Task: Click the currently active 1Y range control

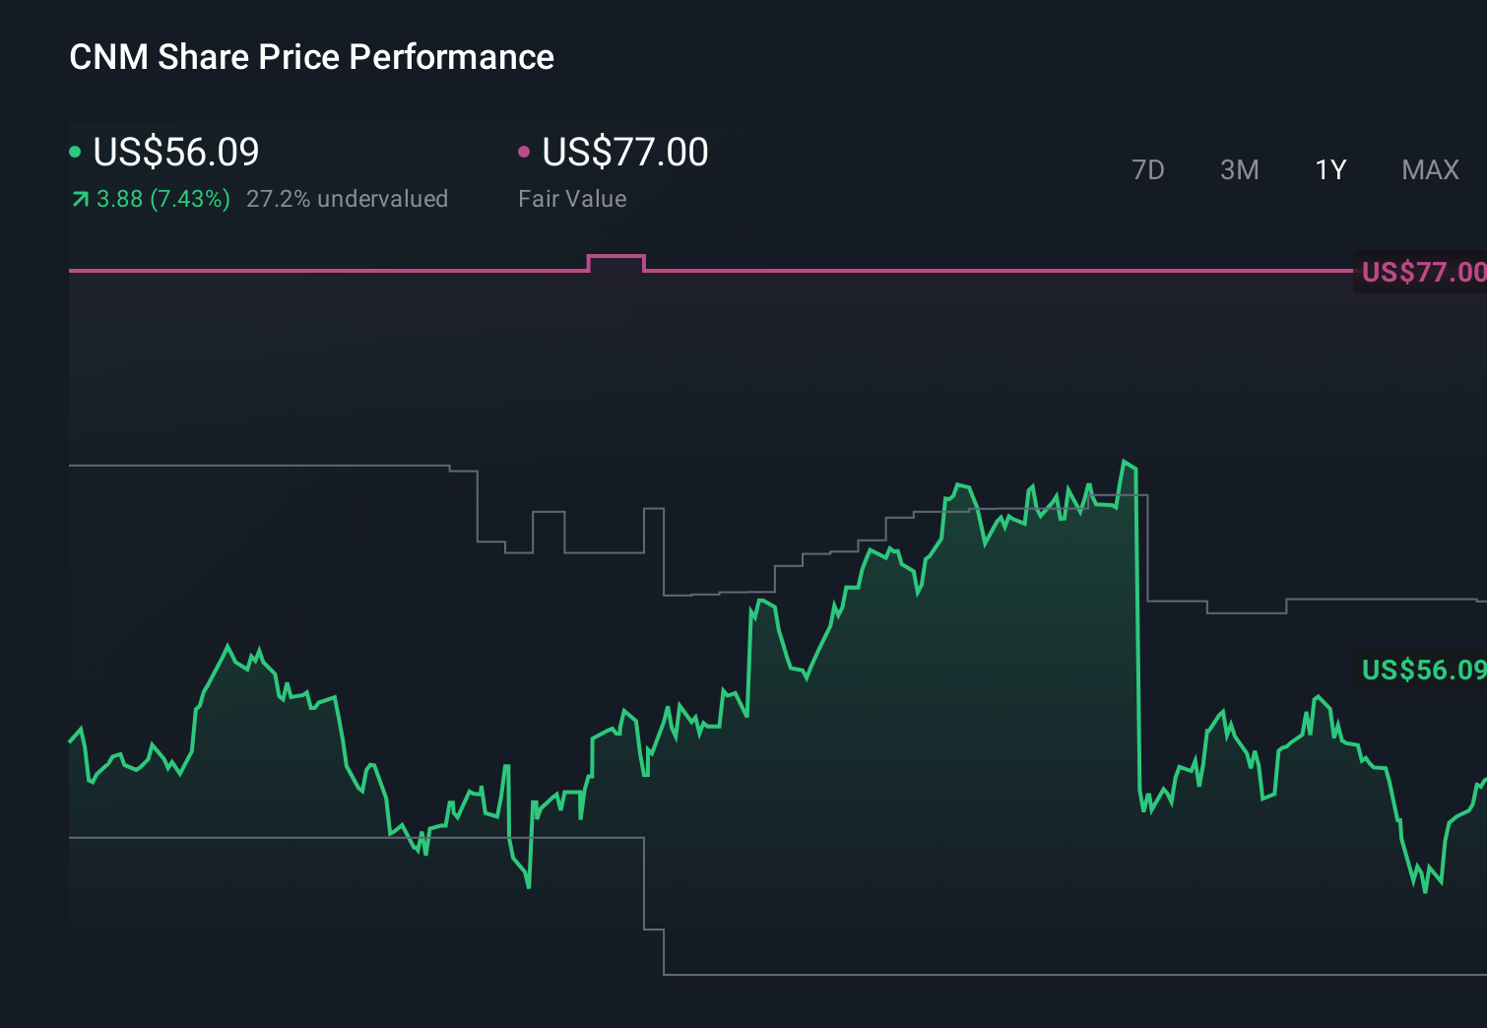Action: click(x=1329, y=169)
